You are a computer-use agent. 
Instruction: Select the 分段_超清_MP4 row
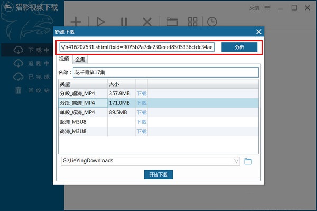[x=158, y=93]
